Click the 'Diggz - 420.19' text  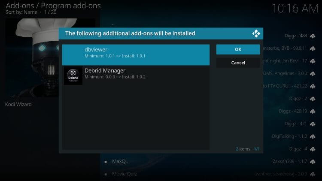293,111
